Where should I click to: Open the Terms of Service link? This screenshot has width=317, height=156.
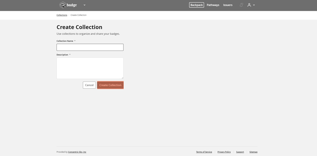click(204, 152)
